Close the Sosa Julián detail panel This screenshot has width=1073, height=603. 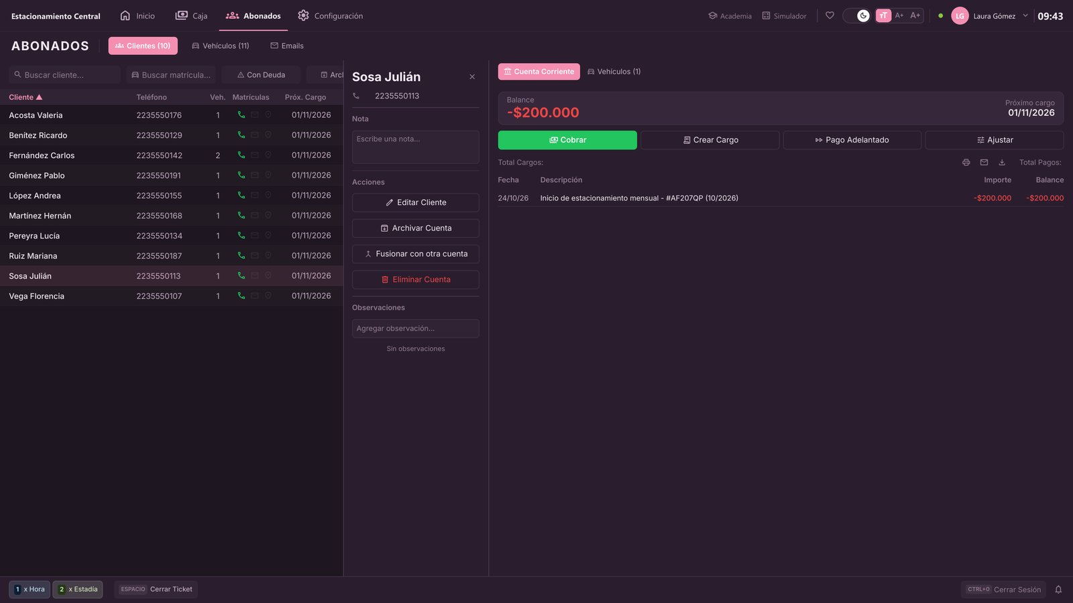tap(472, 77)
